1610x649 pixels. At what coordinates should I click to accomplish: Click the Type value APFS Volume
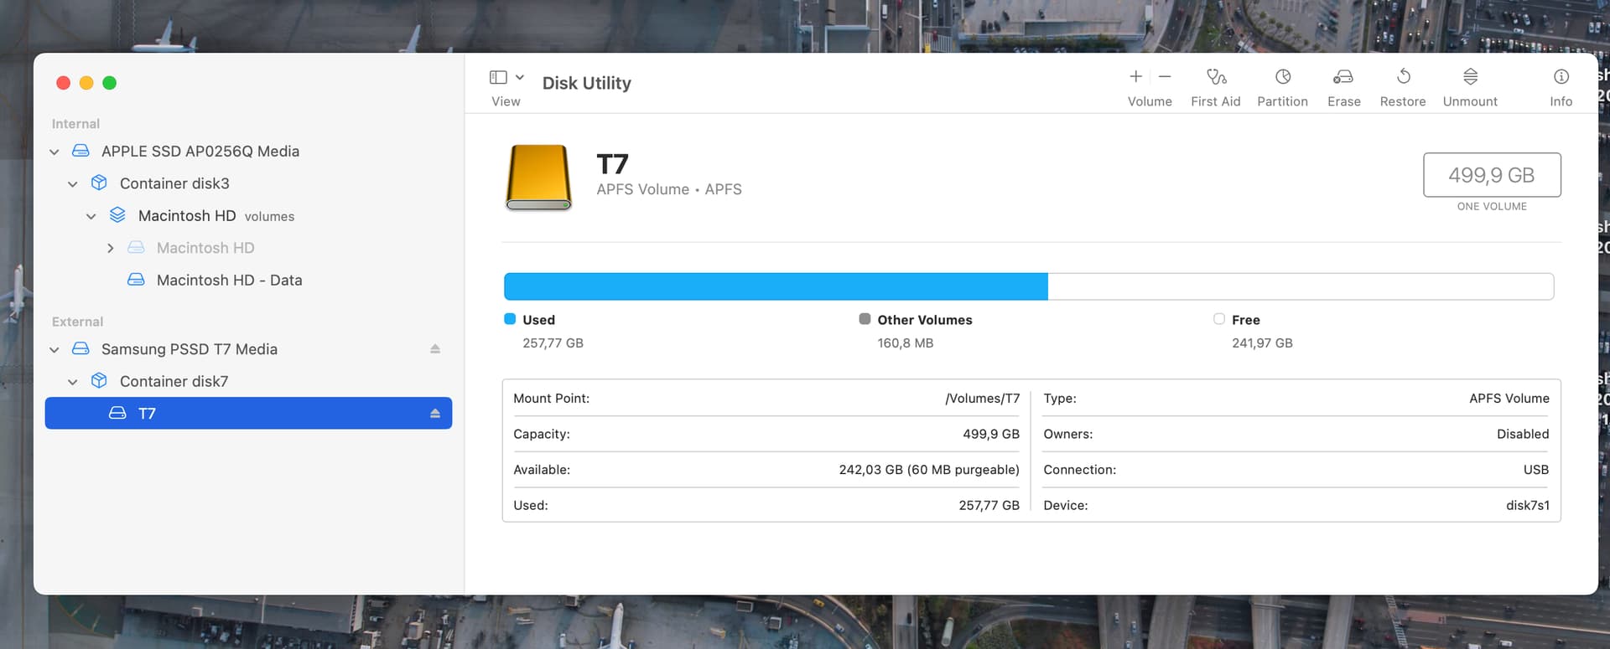pyautogui.click(x=1509, y=399)
